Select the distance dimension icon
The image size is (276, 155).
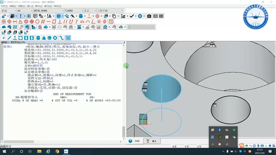(15, 22)
